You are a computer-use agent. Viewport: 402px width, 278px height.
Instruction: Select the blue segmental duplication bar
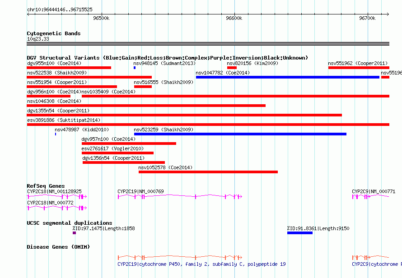(x=300, y=233)
